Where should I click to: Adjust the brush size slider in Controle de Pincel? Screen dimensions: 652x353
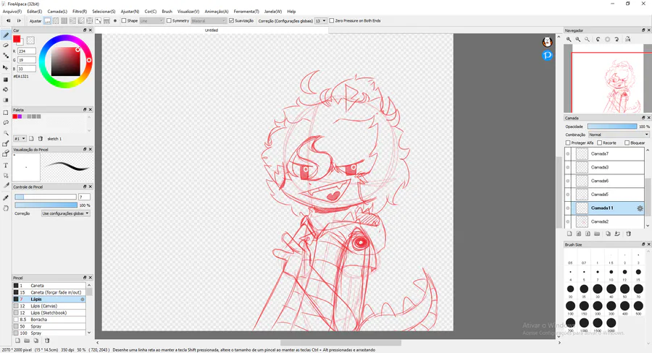click(x=46, y=197)
